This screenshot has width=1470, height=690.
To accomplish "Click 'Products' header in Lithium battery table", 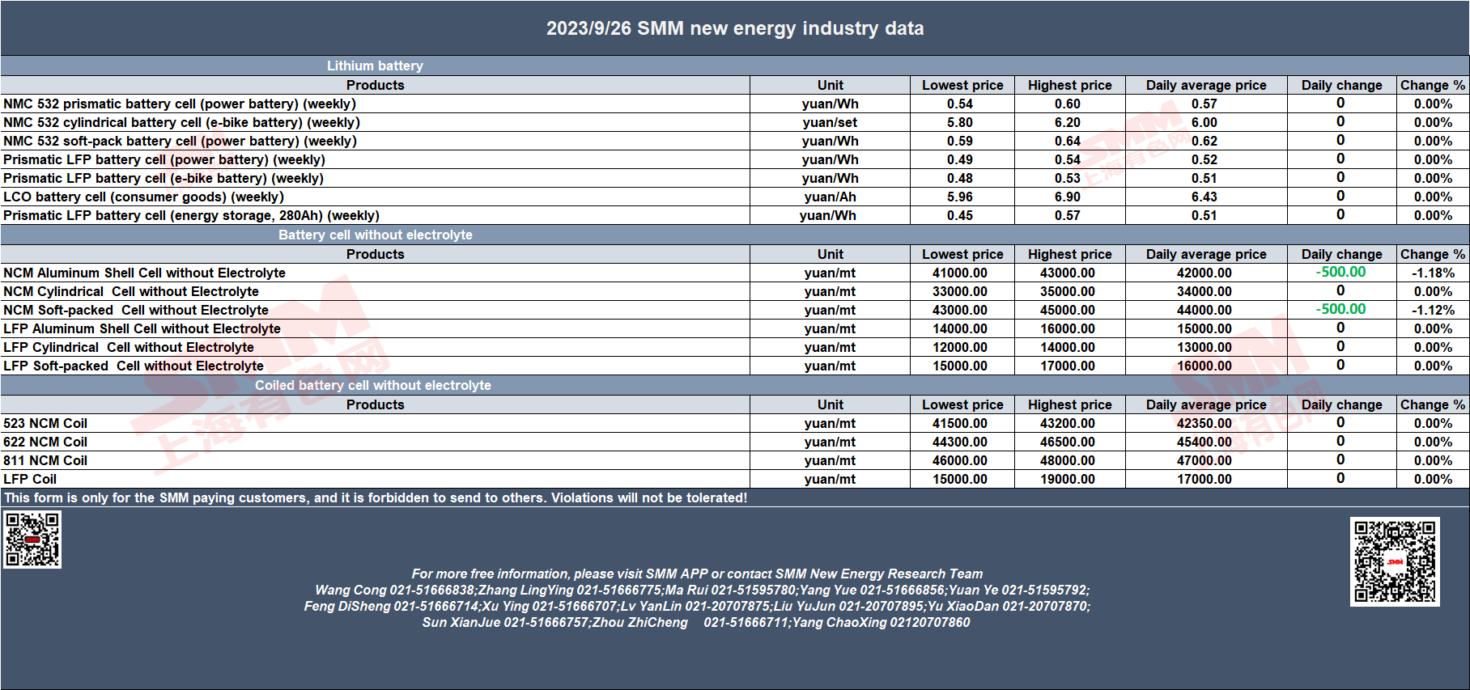I will pos(375,85).
